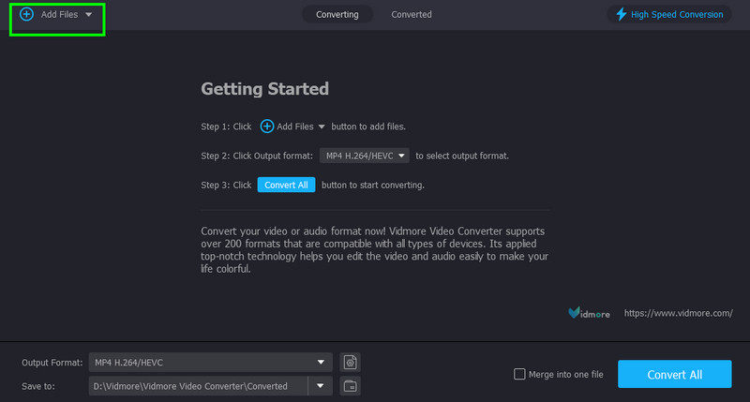This screenshot has height=402, width=750.
Task: Open custom profile settings icon beside Output Format
Action: point(350,363)
